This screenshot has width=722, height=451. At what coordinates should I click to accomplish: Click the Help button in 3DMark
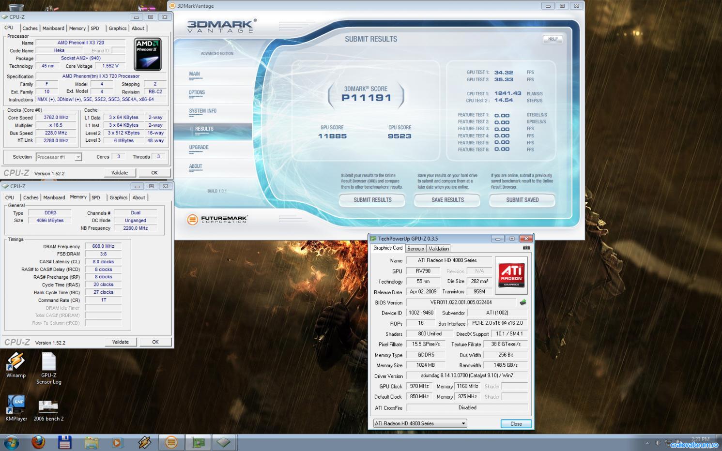click(x=553, y=39)
